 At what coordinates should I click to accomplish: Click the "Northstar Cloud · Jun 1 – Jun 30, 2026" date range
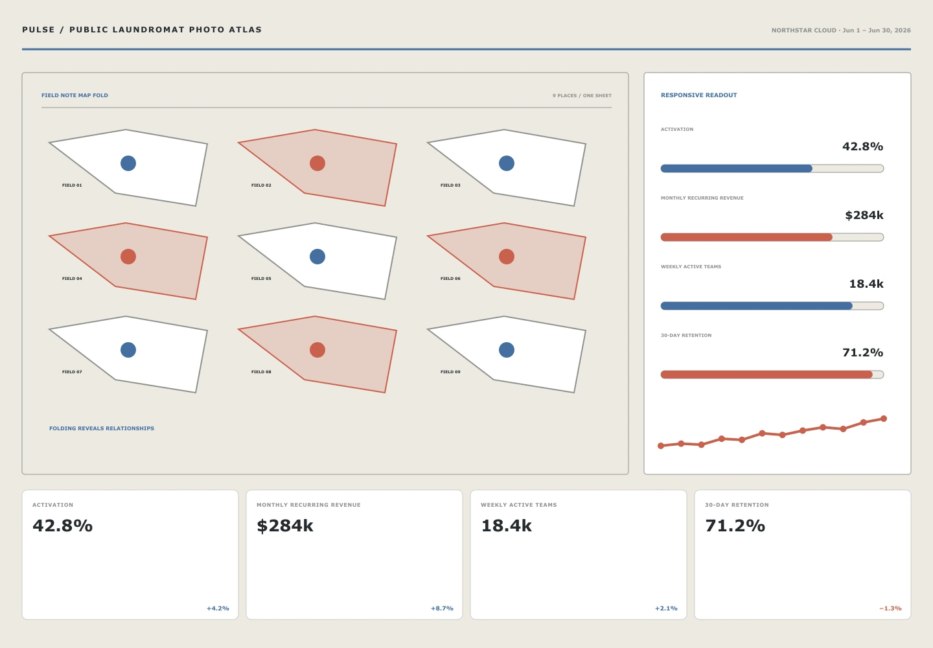tap(841, 30)
